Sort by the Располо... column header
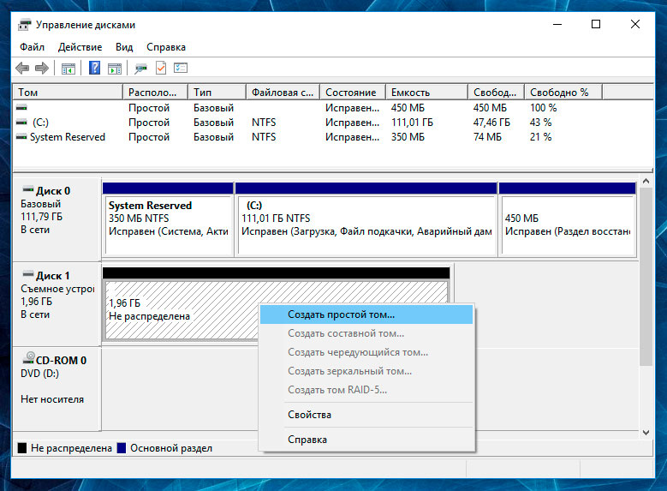Screen dimensions: 667x491 [155, 92]
